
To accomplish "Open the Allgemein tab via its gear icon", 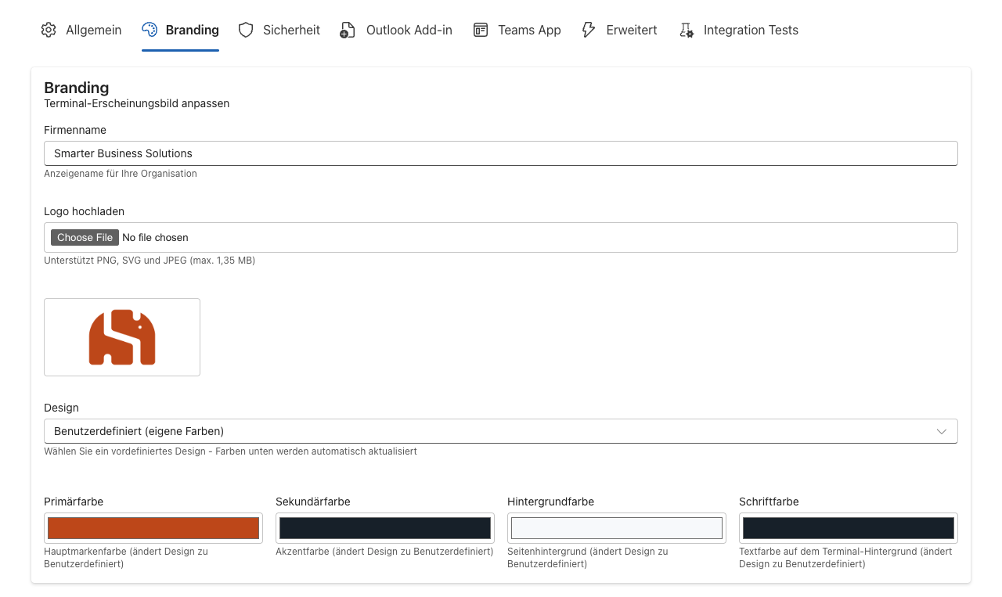I will pyautogui.click(x=49, y=30).
